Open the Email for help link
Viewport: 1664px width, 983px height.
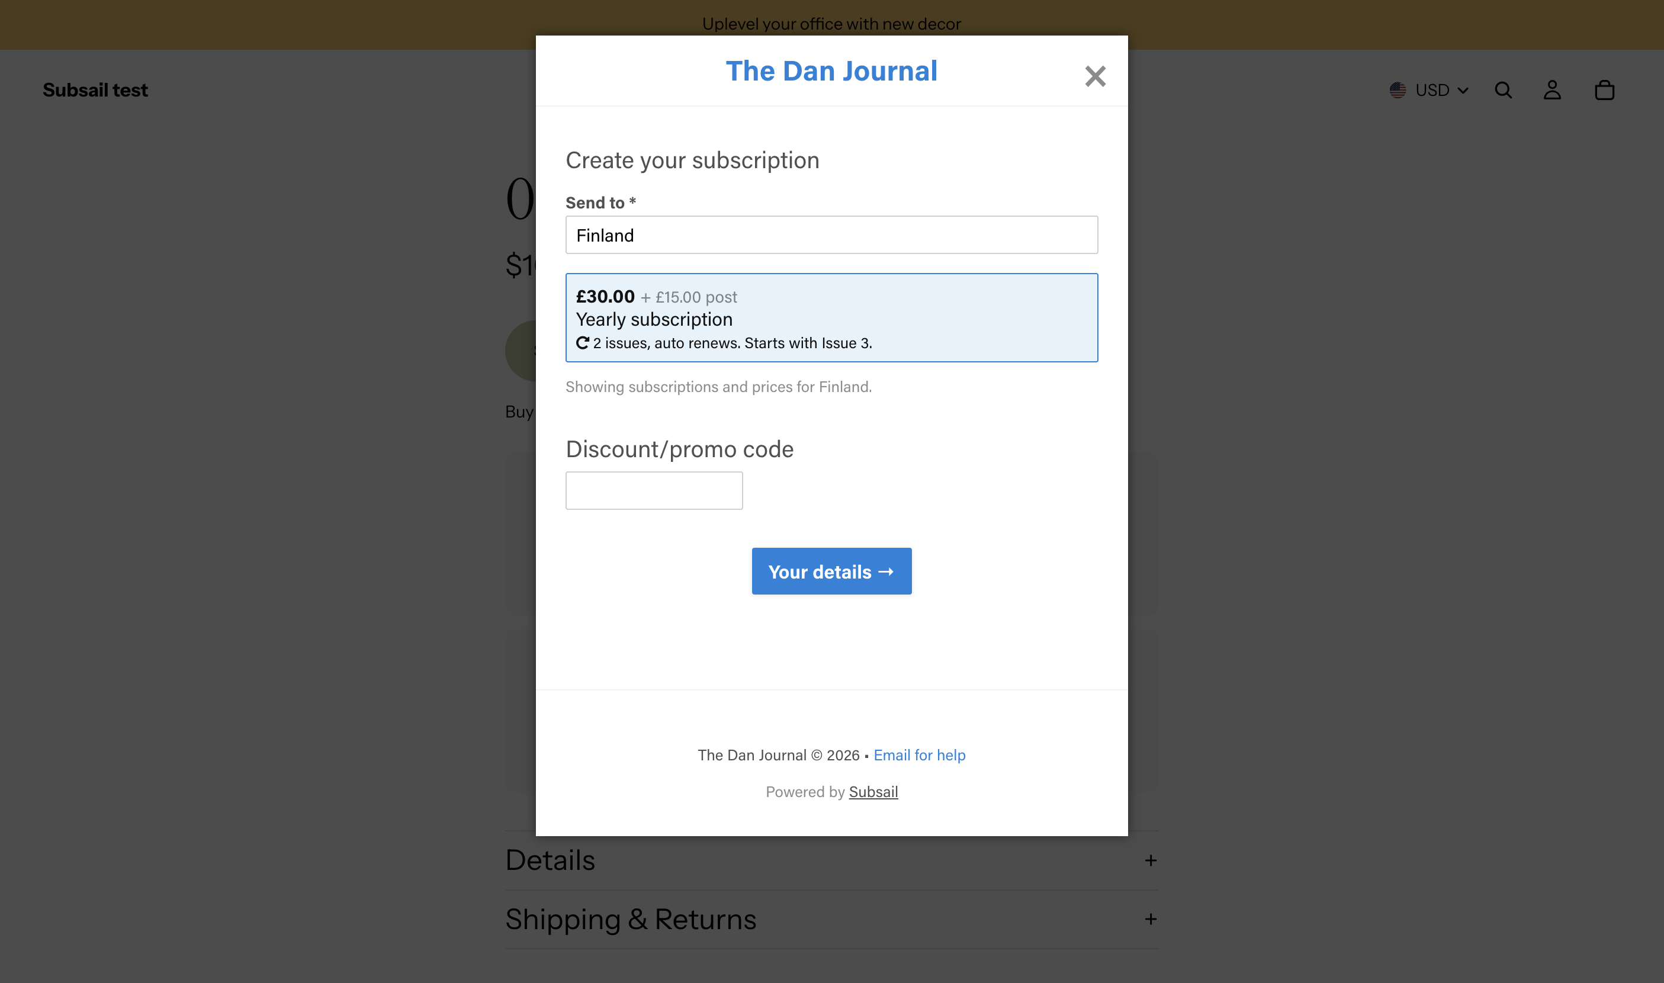point(920,755)
